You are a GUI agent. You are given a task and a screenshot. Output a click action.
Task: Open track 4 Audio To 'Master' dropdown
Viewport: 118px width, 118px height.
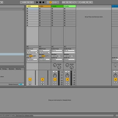click(70, 60)
